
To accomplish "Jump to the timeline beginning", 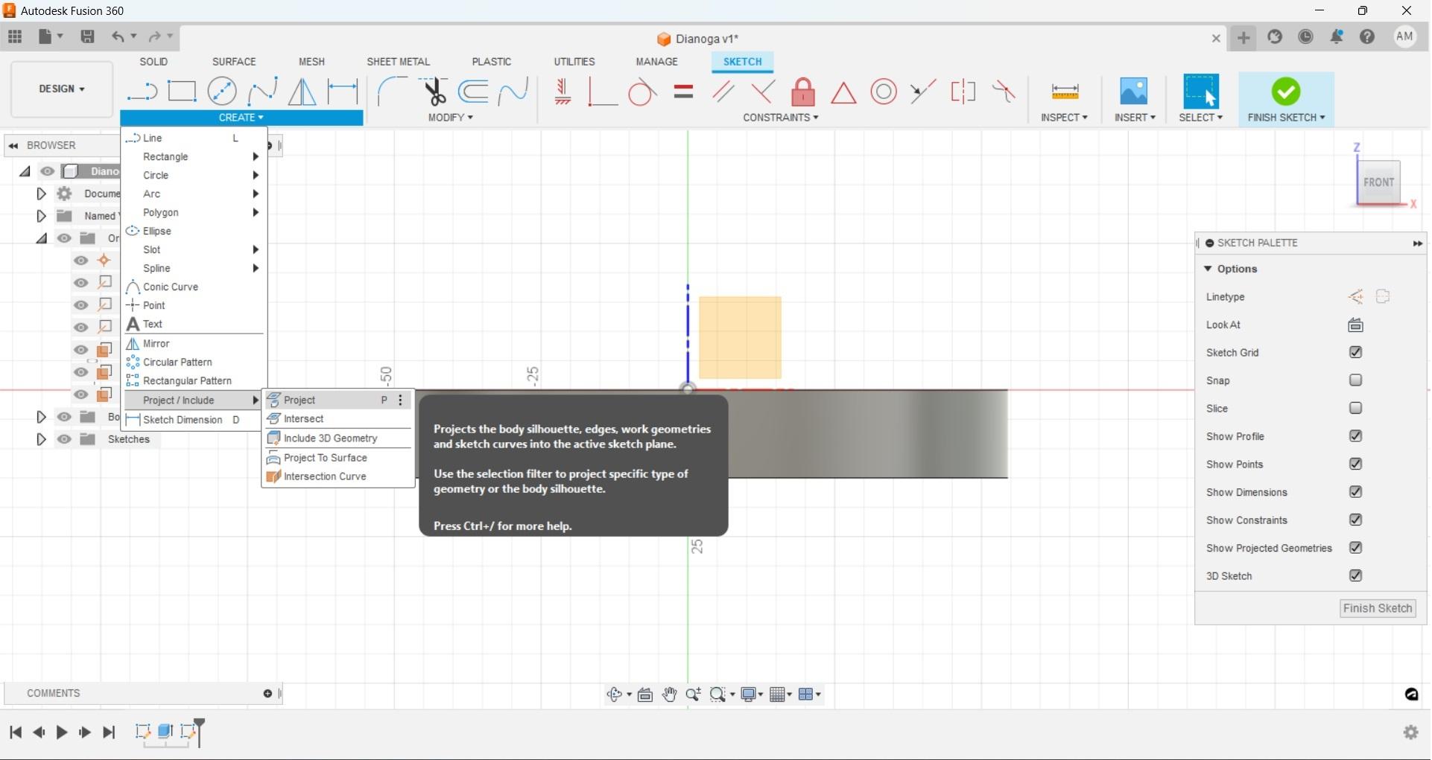I will point(16,732).
